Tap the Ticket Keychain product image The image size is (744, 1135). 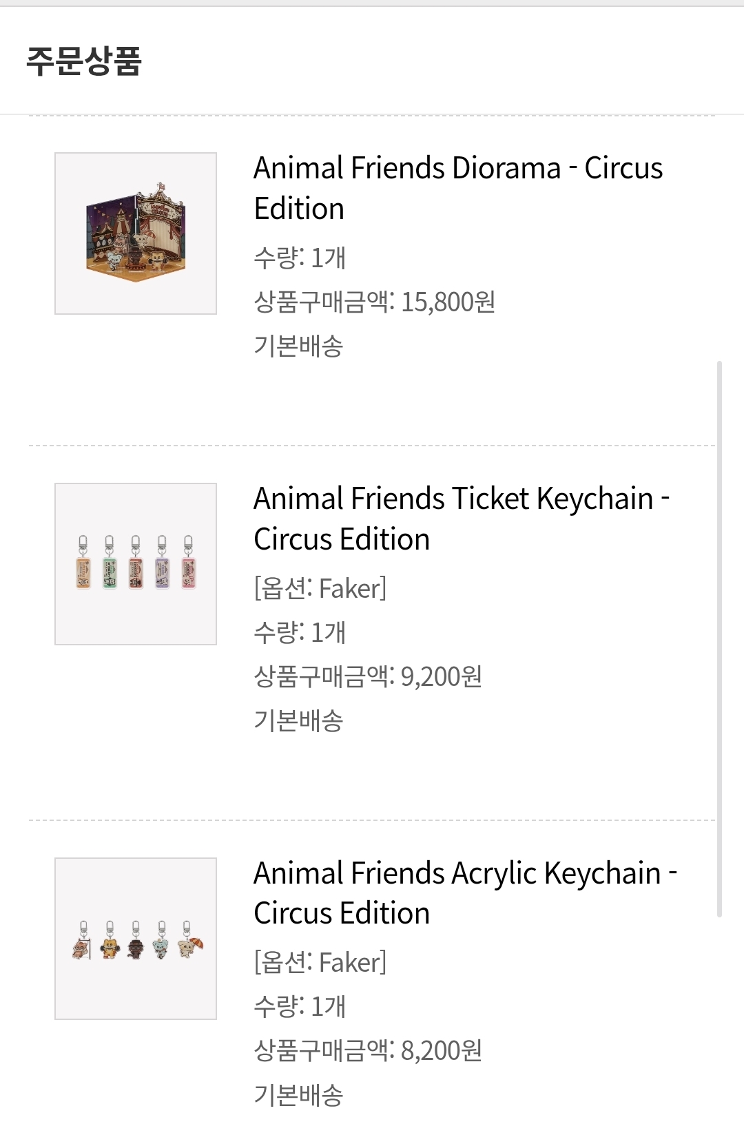(x=136, y=564)
